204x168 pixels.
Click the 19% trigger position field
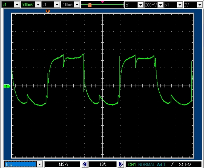[103, 164]
